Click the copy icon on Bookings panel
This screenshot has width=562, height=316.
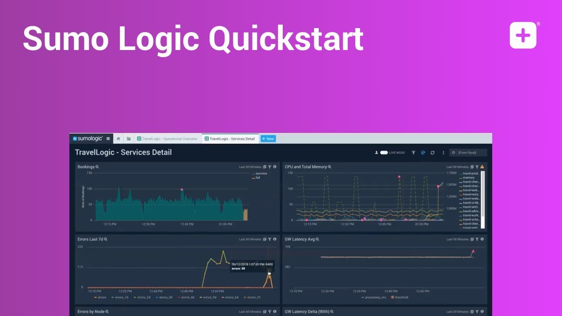[264, 167]
